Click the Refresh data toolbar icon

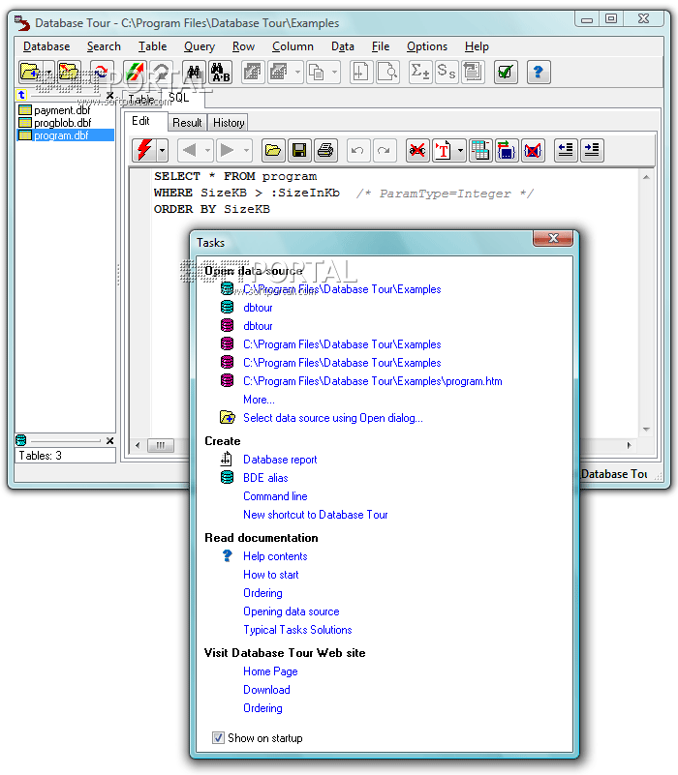102,73
